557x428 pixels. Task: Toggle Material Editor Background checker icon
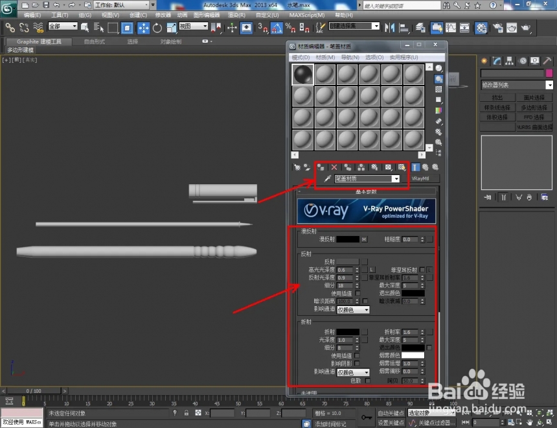coord(438,89)
